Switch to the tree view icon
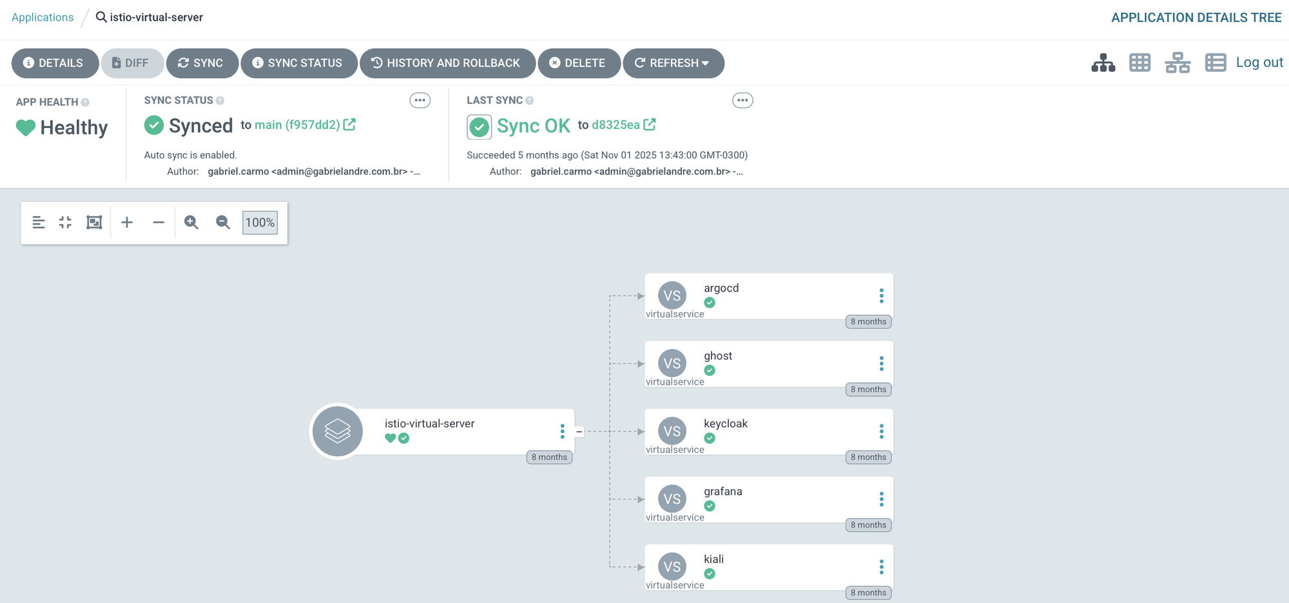 1103,63
